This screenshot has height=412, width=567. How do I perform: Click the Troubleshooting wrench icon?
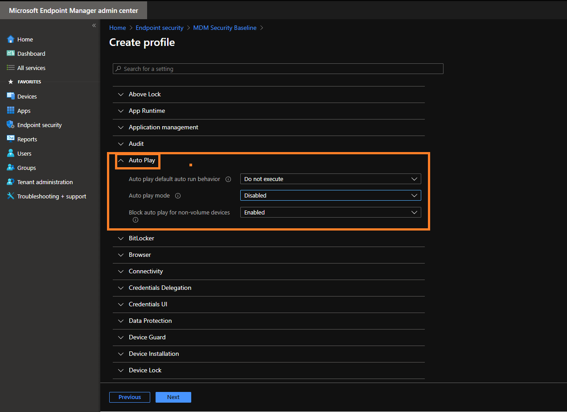[x=11, y=196]
